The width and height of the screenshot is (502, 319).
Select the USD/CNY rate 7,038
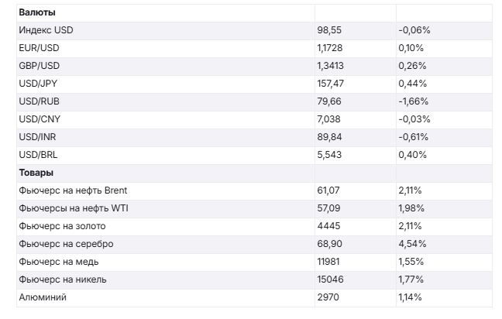pos(328,119)
